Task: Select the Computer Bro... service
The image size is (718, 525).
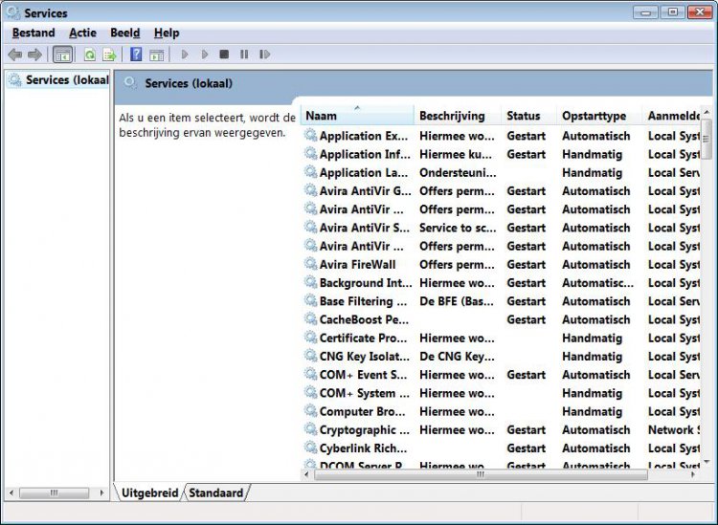Action: (362, 411)
